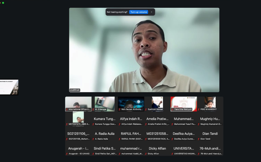Image resolution: width=261 pixels, height=162 pixels.
Task: Select the Desfika Aulya participant tile
Action: coord(184,134)
